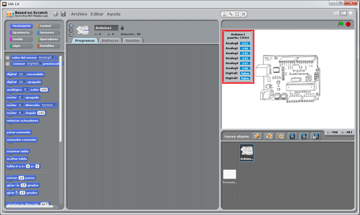Toggle the sprite padlock next to Arduino1

pos(122,28)
